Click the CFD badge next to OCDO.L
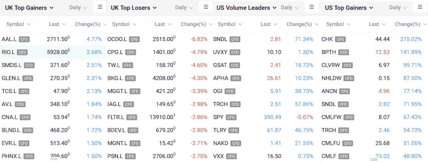Image resolution: width=428 pixels, height=163 pixels. [134, 40]
